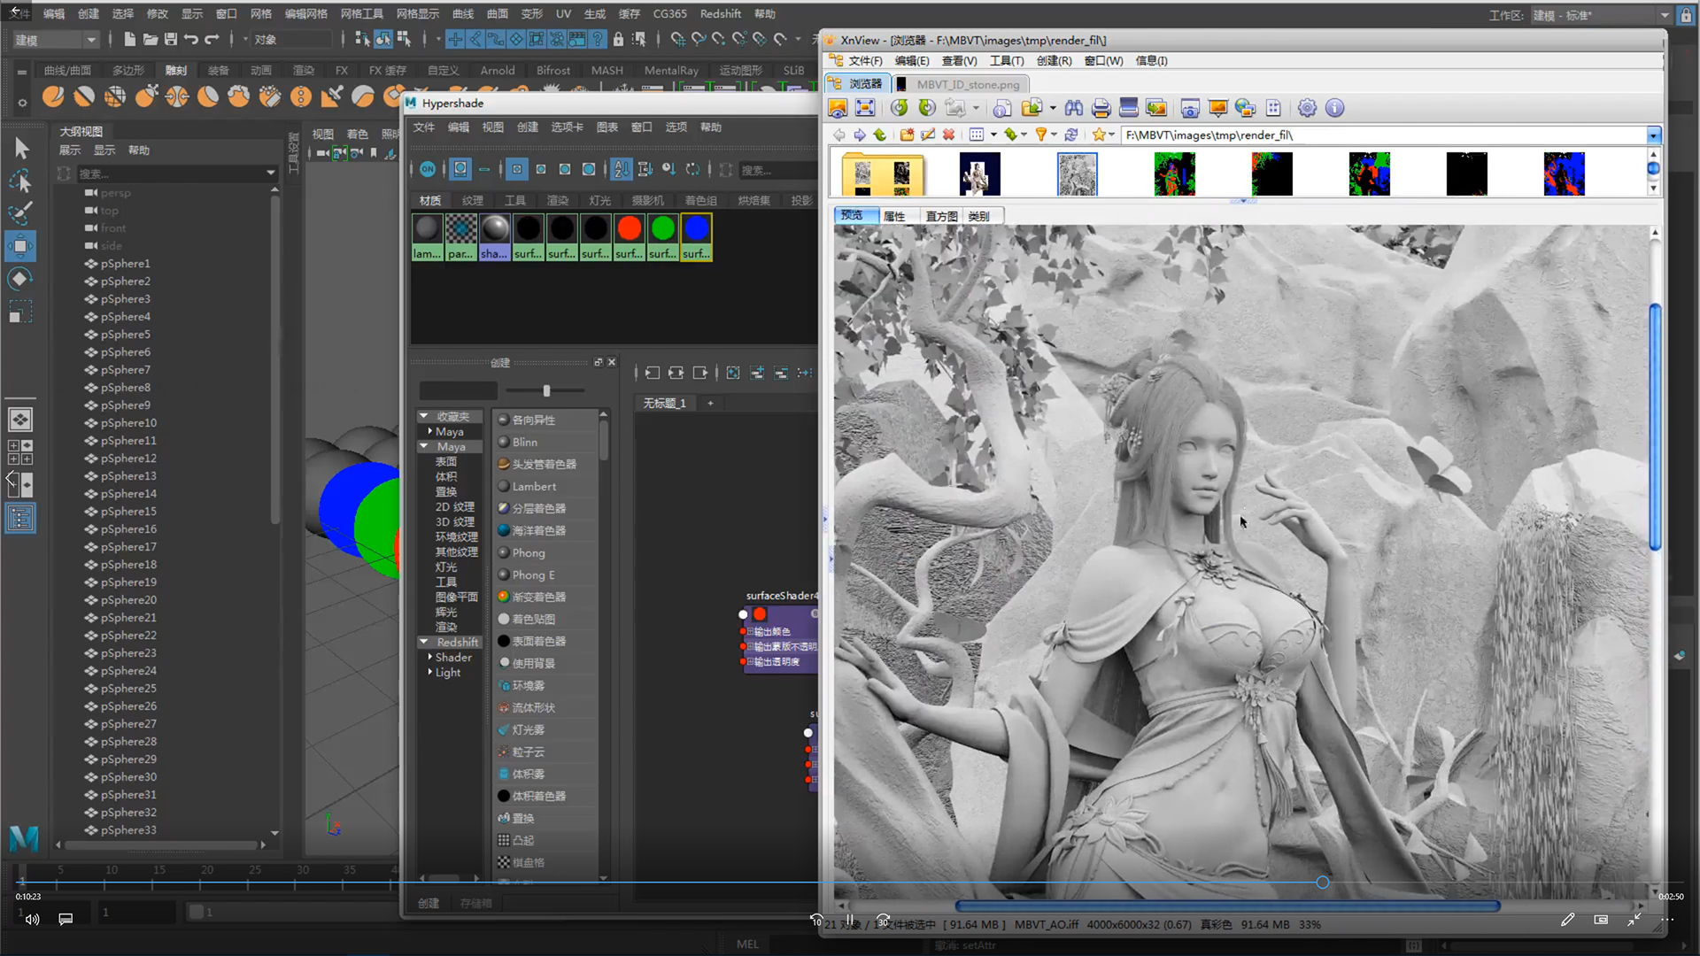Open the 建模 workspace mode dropdown
1700x956 pixels.
click(x=55, y=40)
